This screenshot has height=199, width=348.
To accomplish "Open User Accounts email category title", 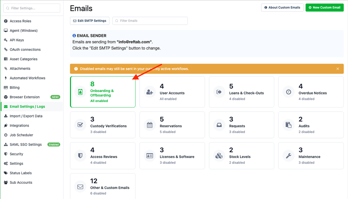I will click(x=172, y=93).
